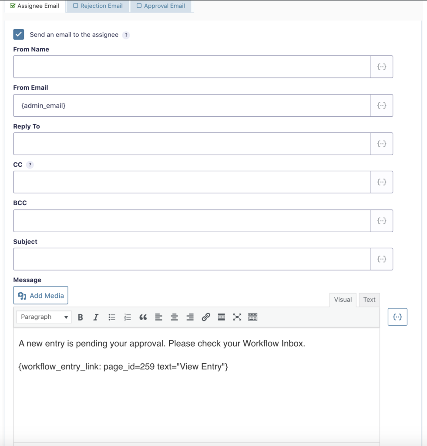Open the merge tag picker beside the message editor
The image size is (427, 446).
397,317
